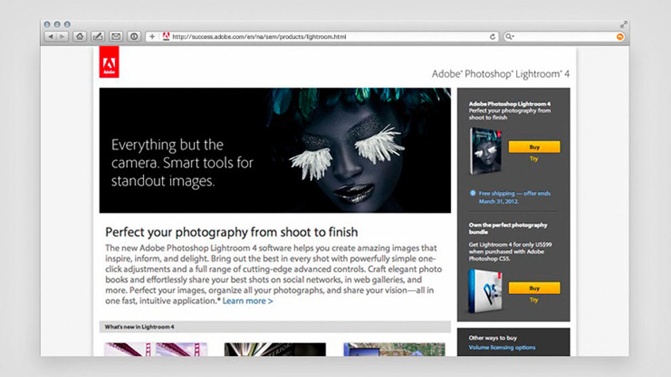Buy the Photoshop CS5 bundle

534,288
